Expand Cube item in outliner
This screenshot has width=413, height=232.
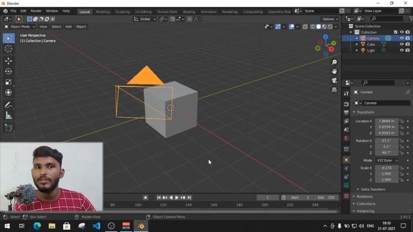[x=357, y=44]
